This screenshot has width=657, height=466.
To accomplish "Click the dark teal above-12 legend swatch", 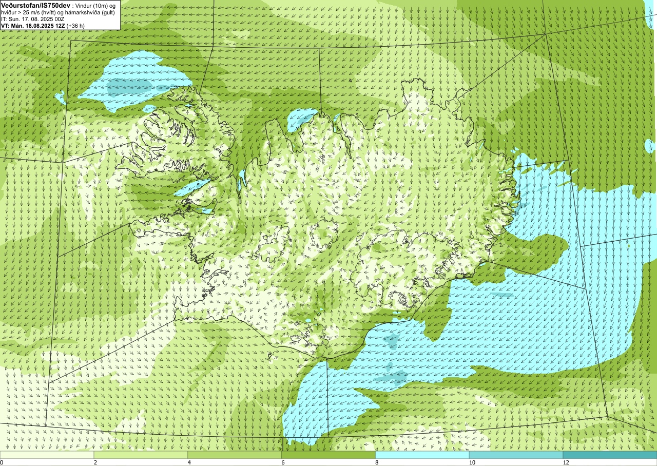I will click(x=610, y=455).
